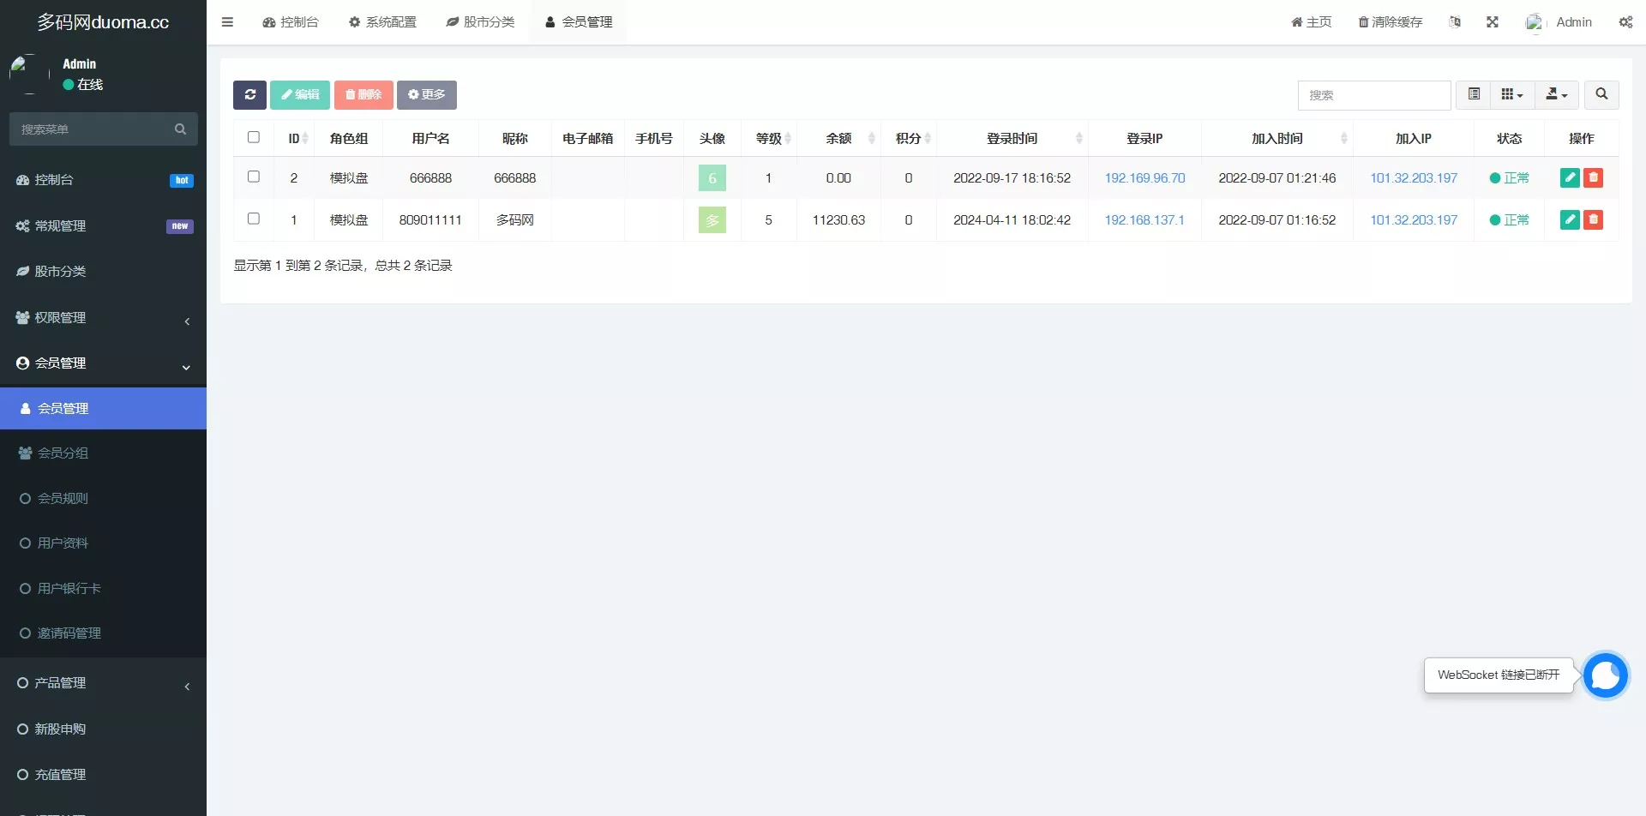Toggle table card view icon
This screenshot has height=816, width=1646.
coord(1474,95)
